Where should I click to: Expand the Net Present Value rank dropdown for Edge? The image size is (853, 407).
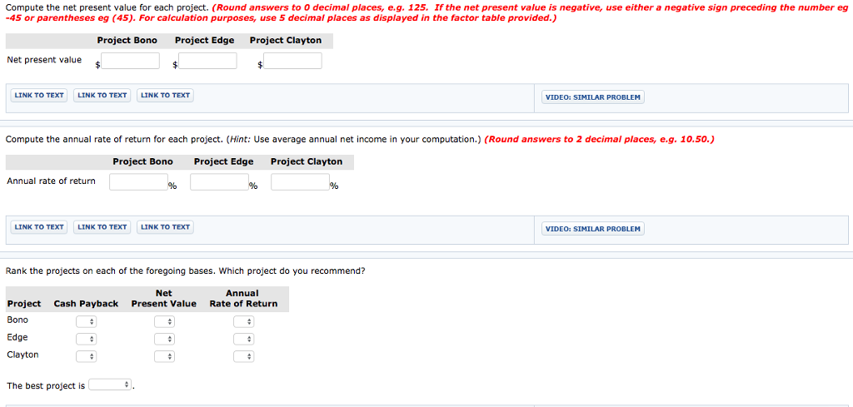[164, 339]
